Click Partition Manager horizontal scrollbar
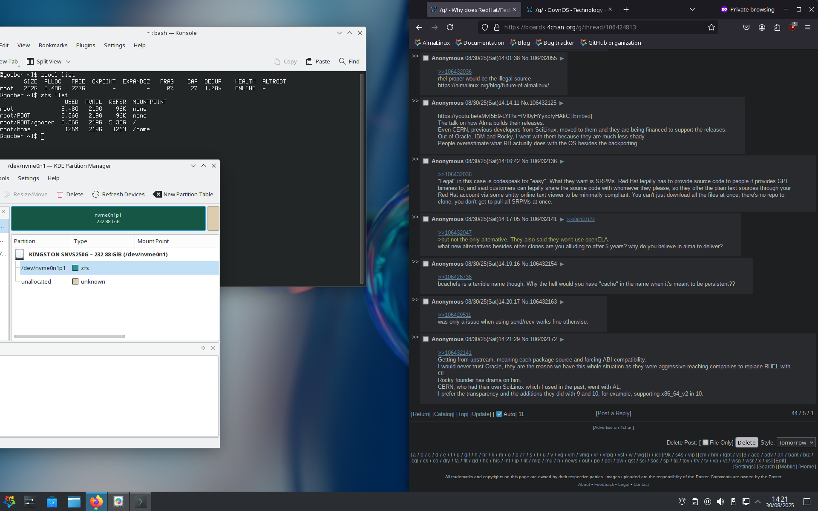This screenshot has width=818, height=511. click(x=69, y=336)
